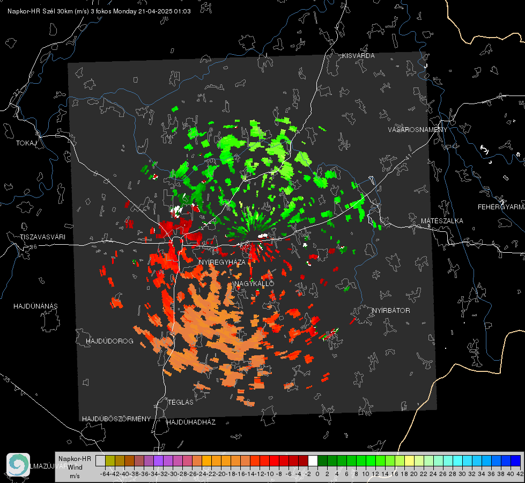Click the 42 value on the legend scale

coord(520,474)
